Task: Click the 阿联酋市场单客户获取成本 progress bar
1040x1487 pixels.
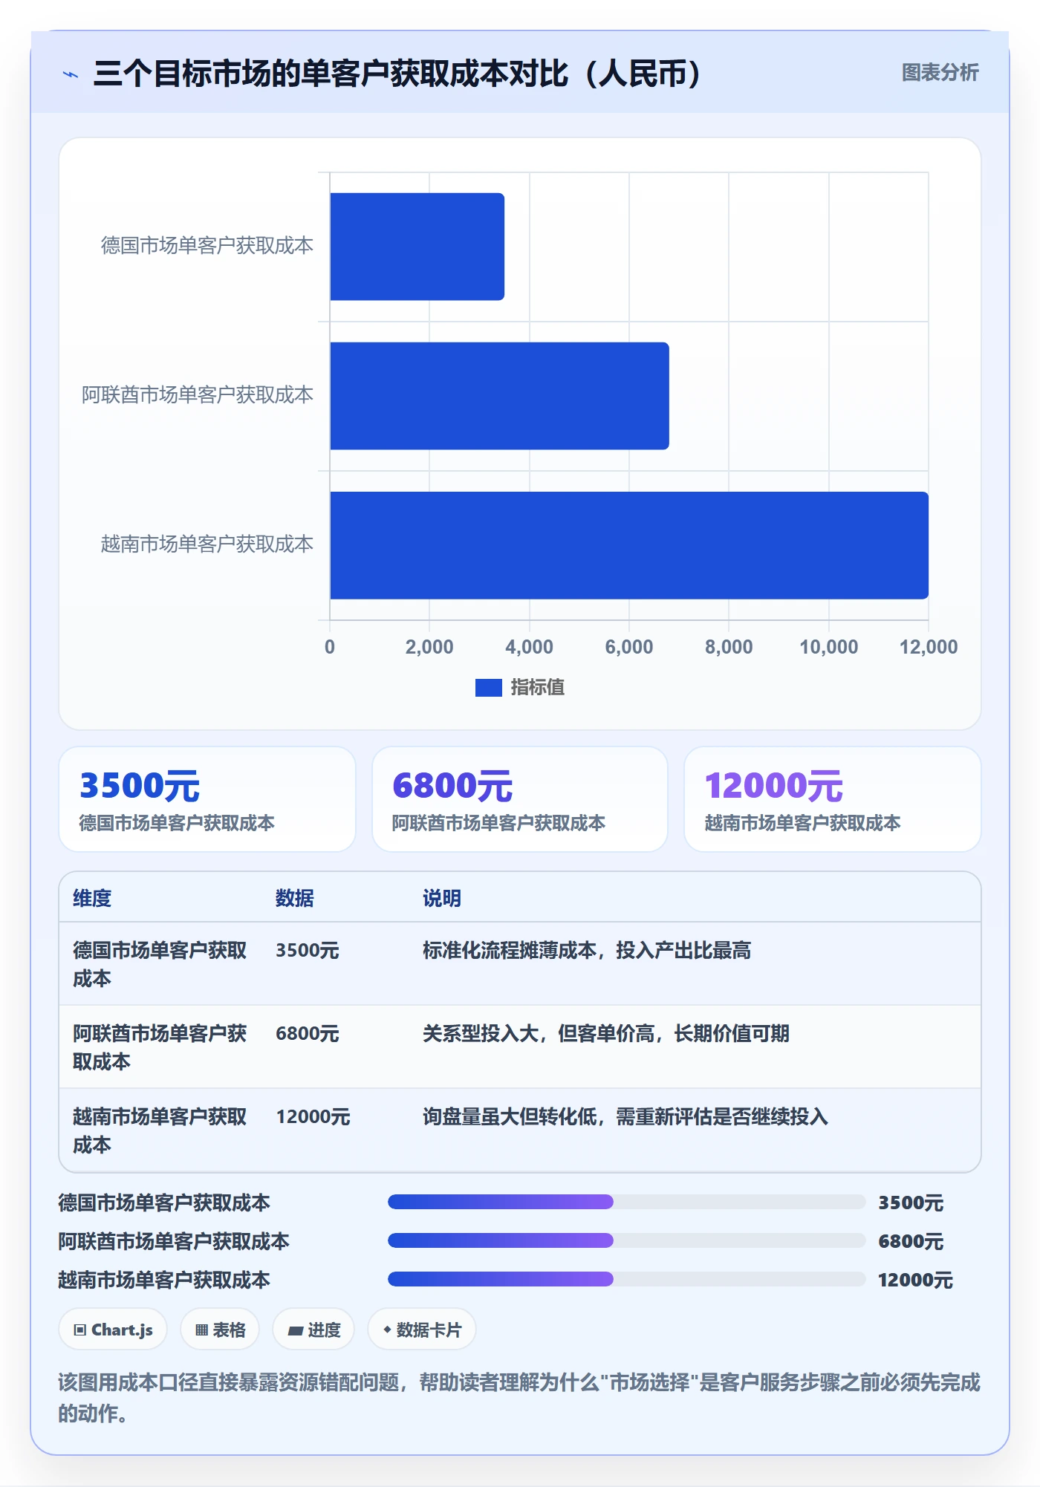Action: (626, 1240)
